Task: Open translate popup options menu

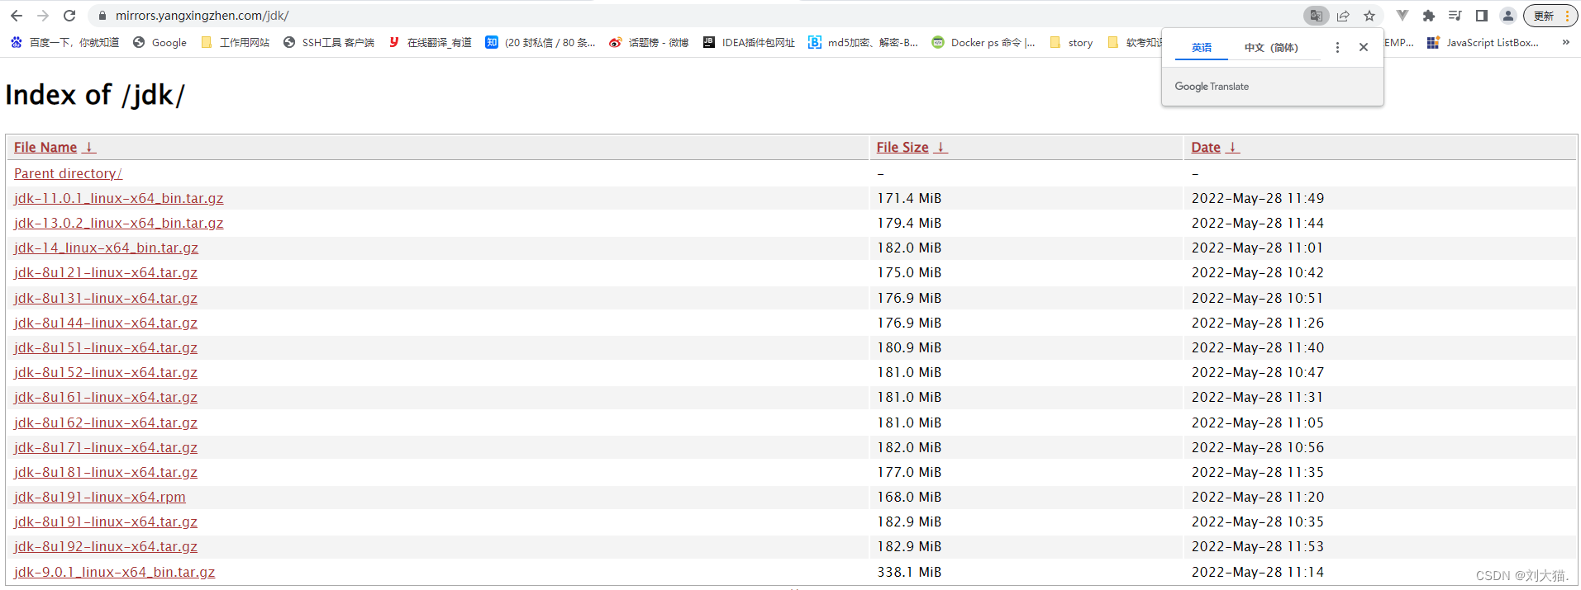Action: 1337,48
